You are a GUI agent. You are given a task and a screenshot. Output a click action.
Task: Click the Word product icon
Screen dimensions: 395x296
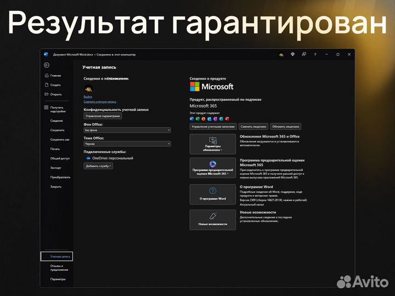click(191, 119)
